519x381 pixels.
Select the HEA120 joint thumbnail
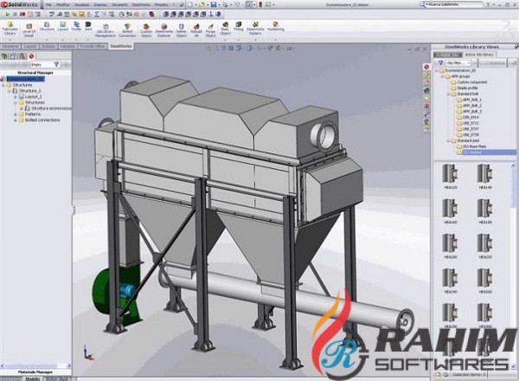(x=450, y=177)
